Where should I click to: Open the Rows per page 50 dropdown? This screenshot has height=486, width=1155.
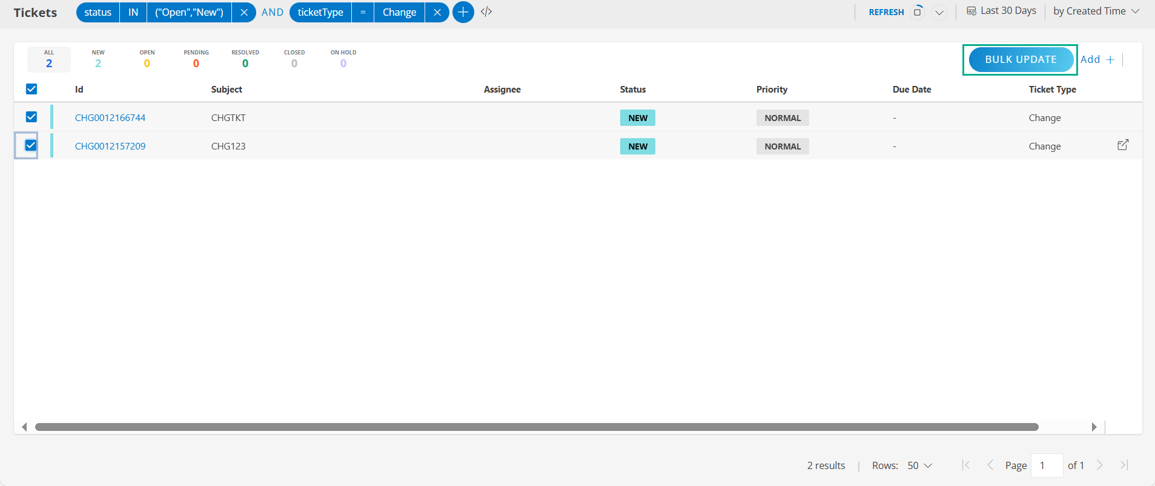[919, 465]
